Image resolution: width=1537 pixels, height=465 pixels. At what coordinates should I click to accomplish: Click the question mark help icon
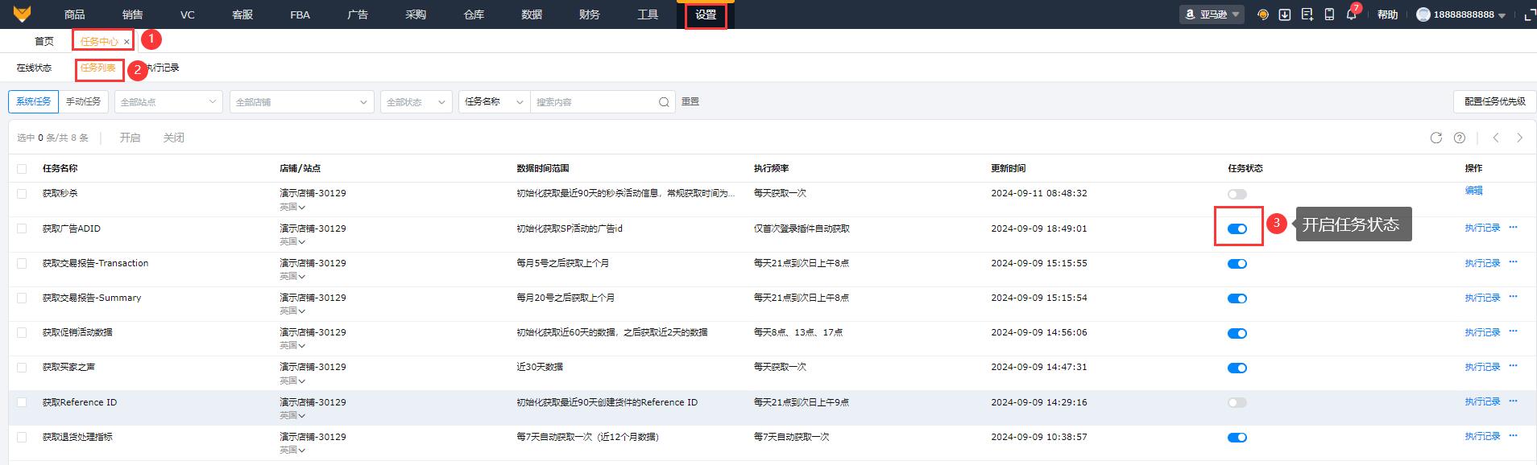pyautogui.click(x=1459, y=138)
